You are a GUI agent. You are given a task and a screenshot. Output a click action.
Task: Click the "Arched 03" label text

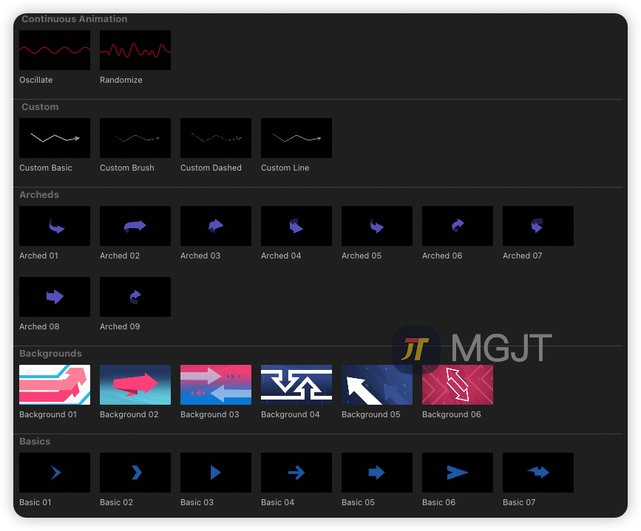click(200, 256)
